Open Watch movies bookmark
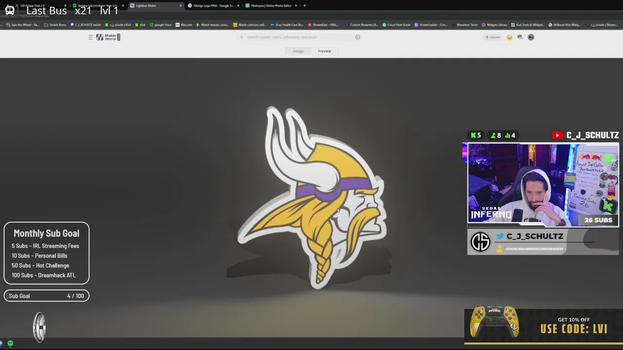 212,25
